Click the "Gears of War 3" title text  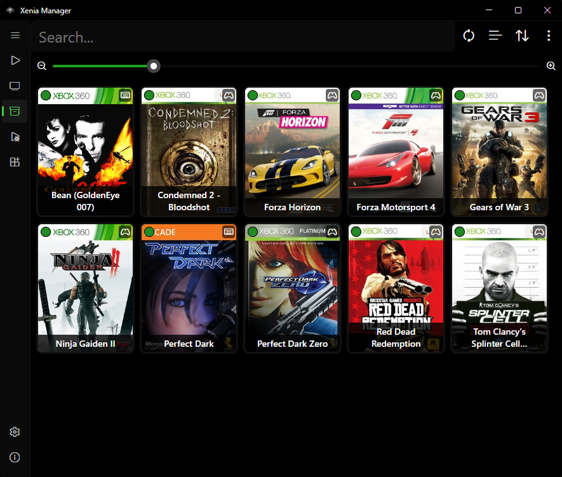(x=499, y=207)
